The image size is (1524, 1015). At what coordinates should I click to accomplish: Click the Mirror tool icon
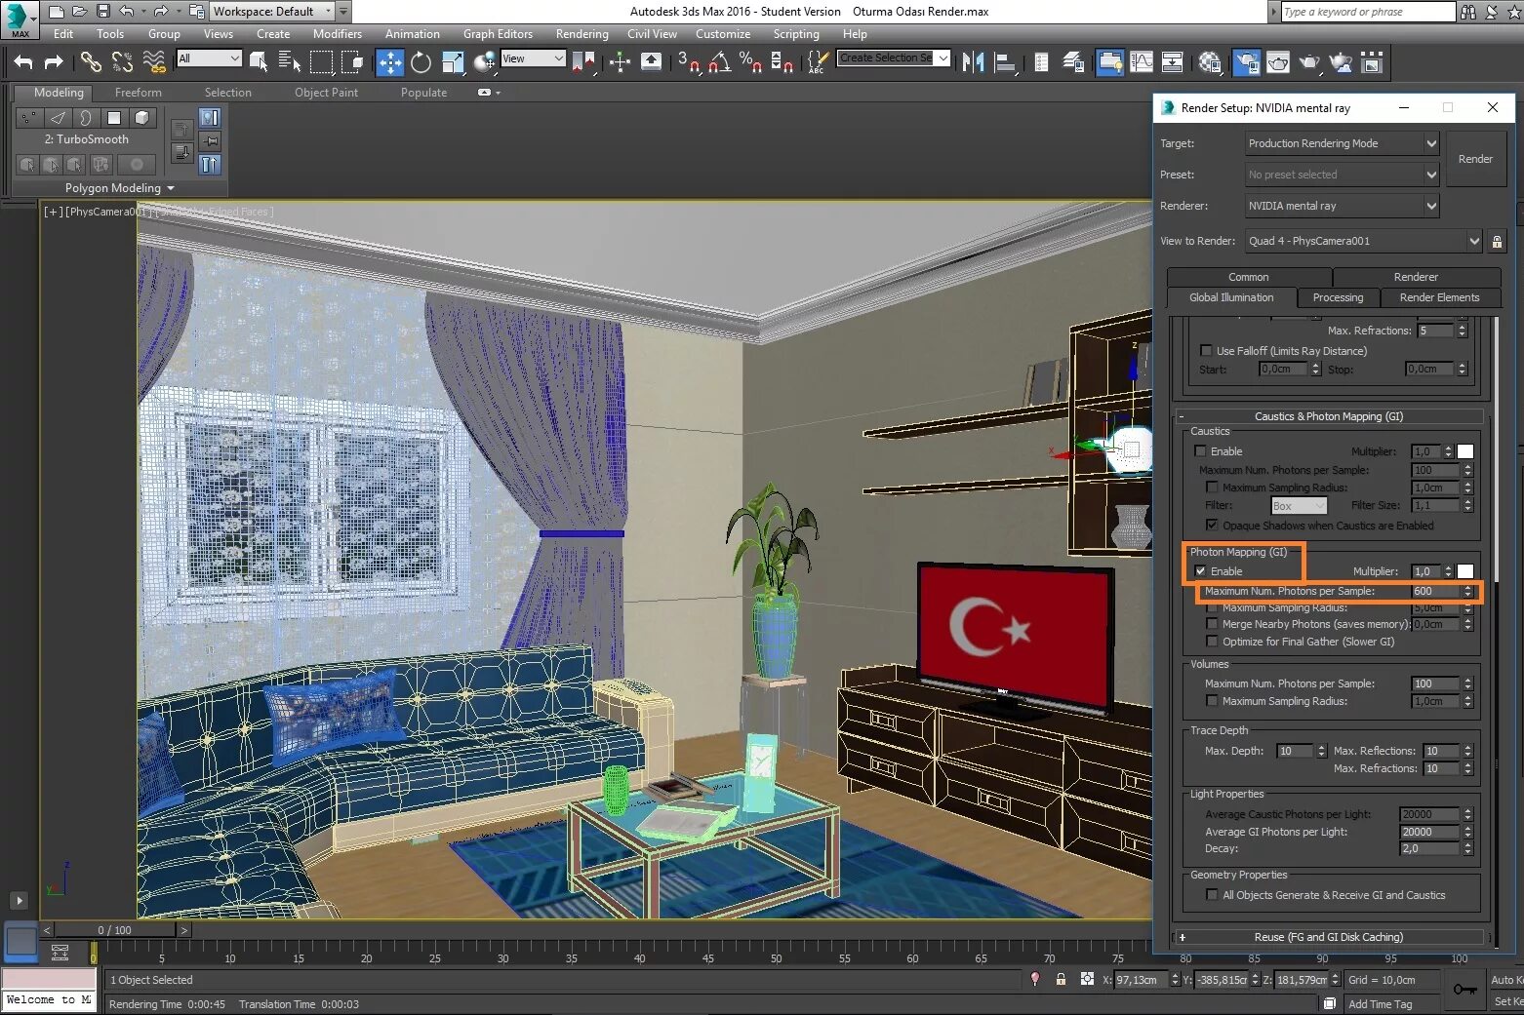click(973, 62)
